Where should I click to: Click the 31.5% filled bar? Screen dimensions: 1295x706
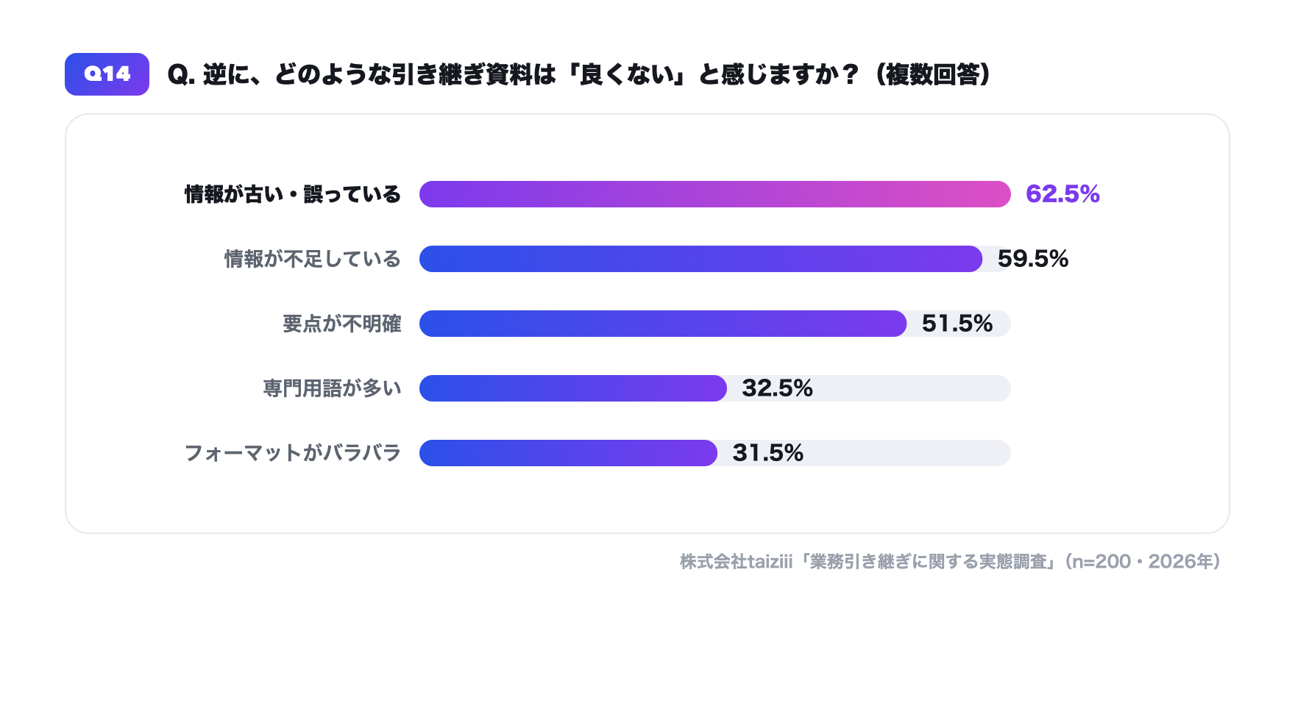[569, 453]
